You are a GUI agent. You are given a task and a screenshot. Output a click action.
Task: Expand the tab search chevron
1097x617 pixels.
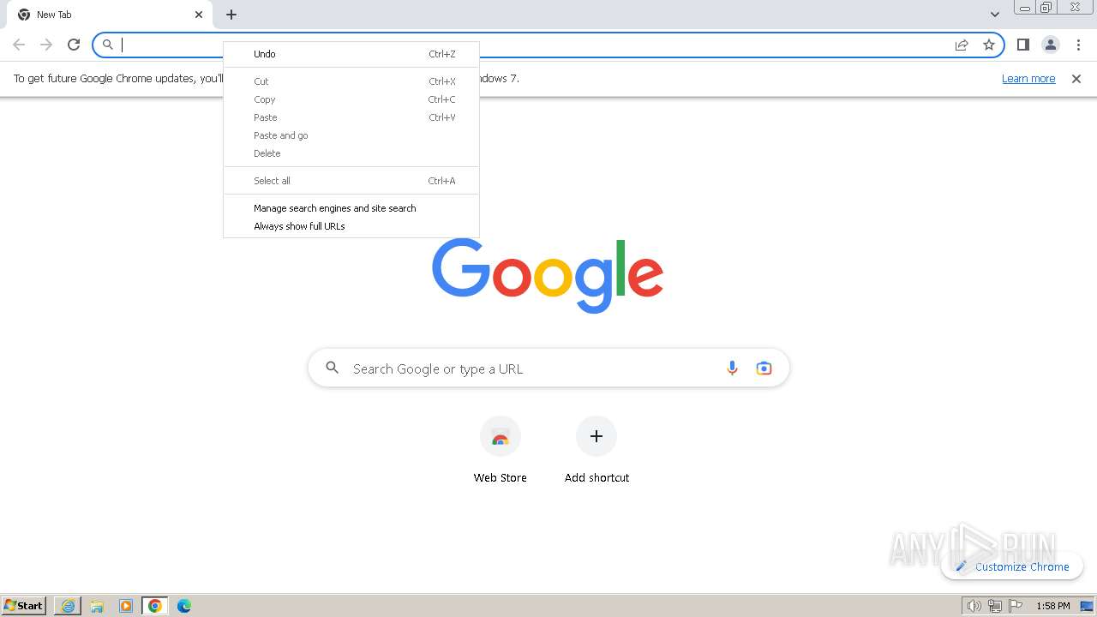pyautogui.click(x=995, y=15)
